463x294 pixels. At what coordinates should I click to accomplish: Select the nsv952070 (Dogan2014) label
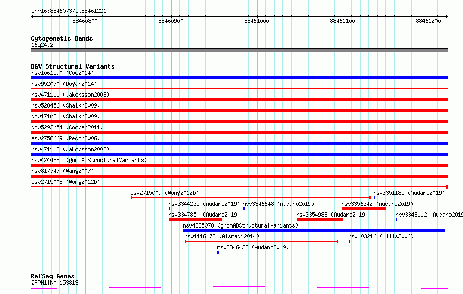(64, 84)
